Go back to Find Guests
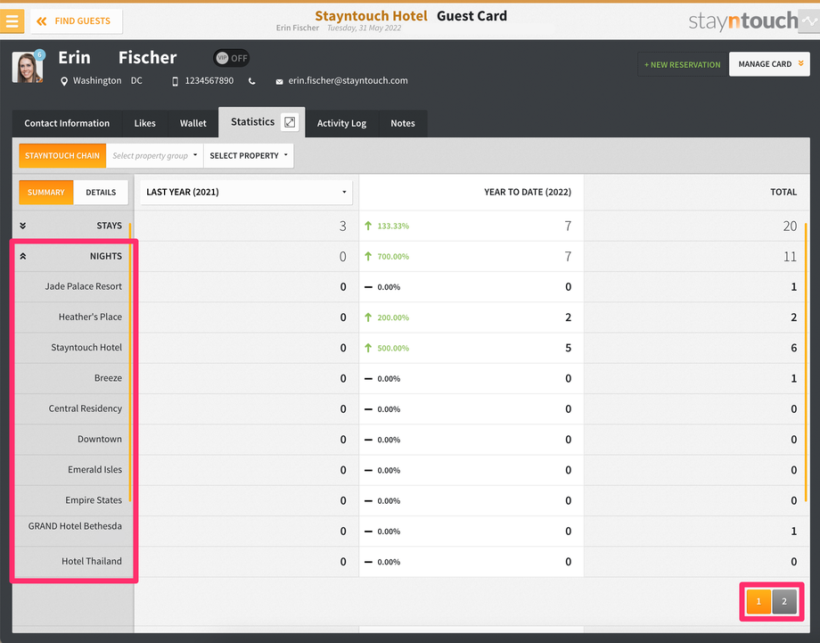Viewport: 820px width, 643px height. click(x=77, y=21)
